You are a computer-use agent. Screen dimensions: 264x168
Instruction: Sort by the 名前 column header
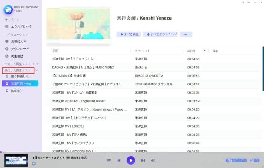point(55,51)
